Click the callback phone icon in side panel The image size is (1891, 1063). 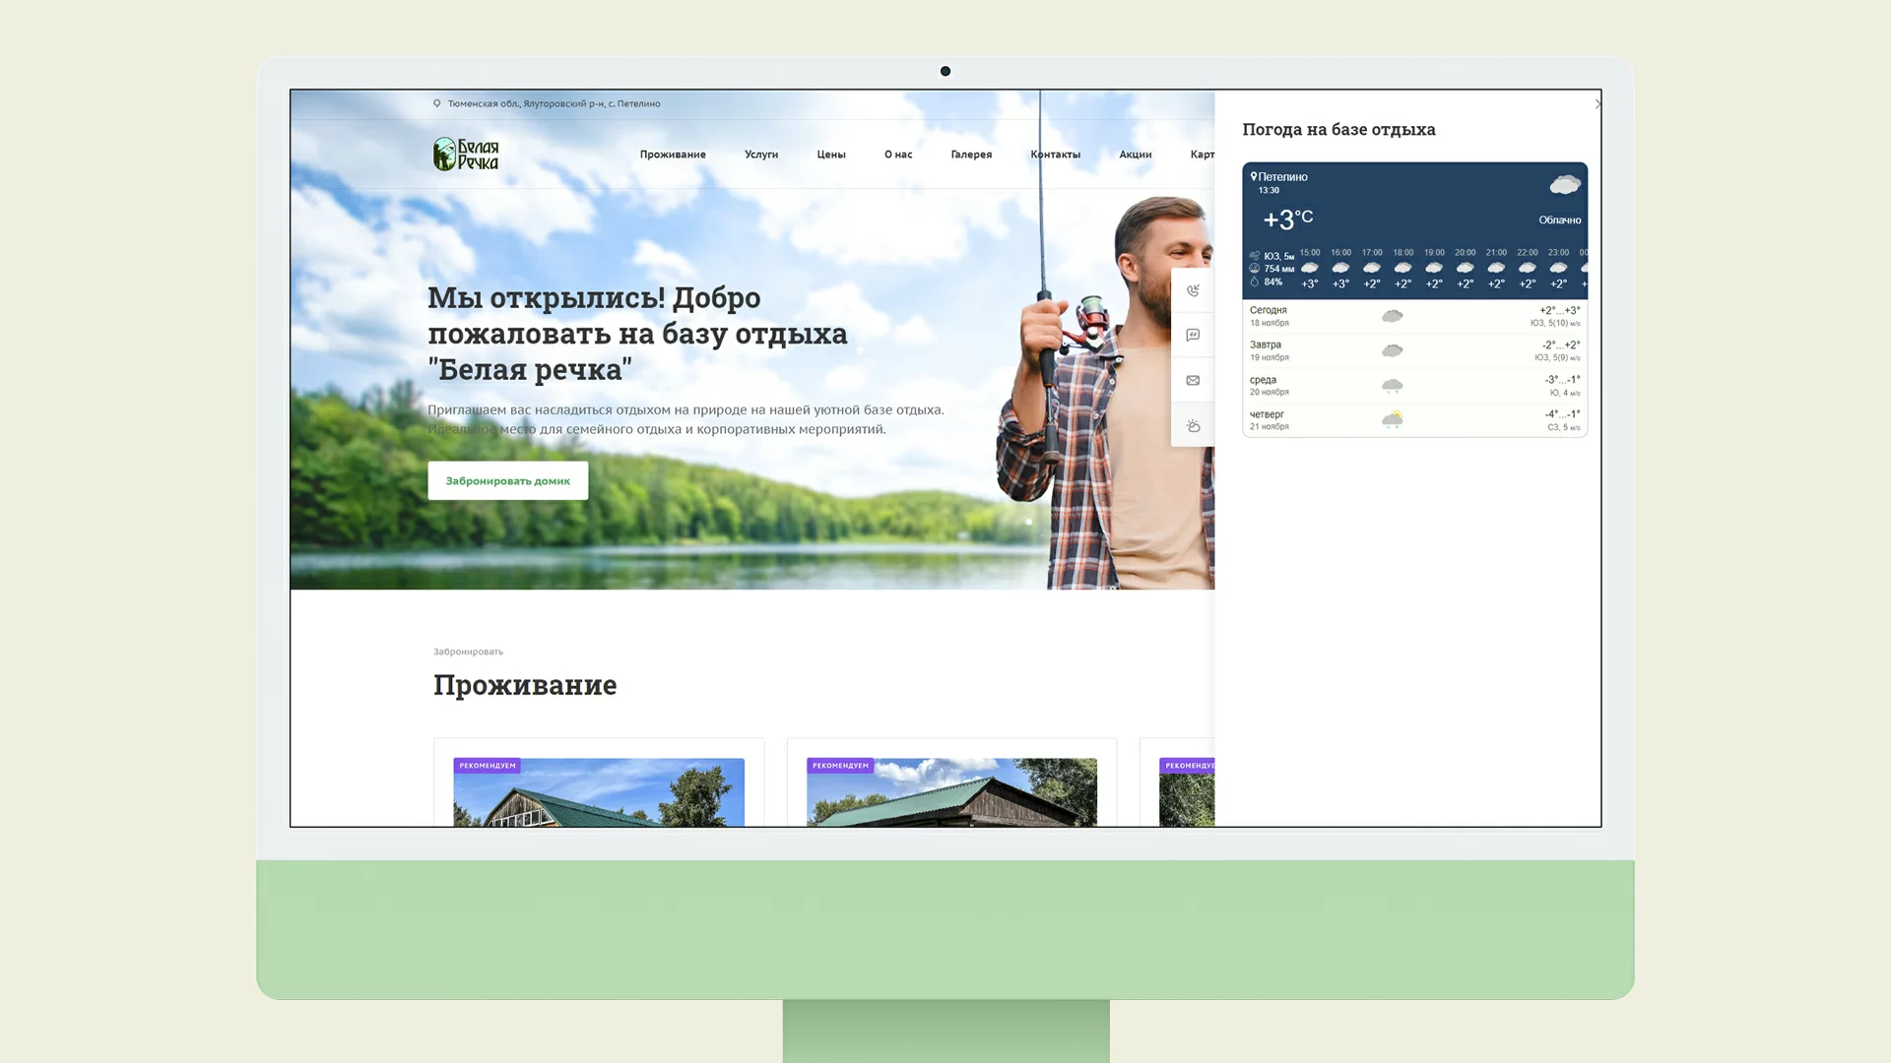pos(1193,290)
